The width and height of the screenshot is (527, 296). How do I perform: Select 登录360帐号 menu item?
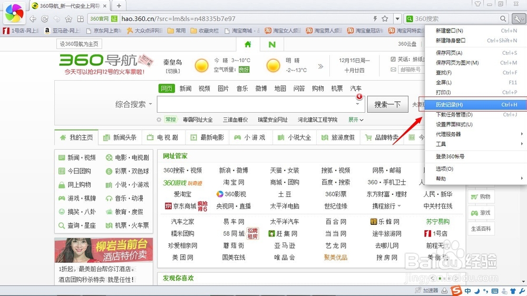[476, 156]
